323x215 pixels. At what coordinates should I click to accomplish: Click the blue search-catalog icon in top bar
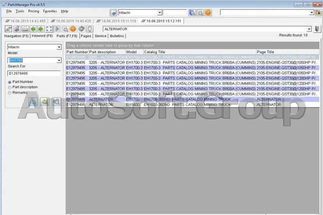(x=192, y=13)
